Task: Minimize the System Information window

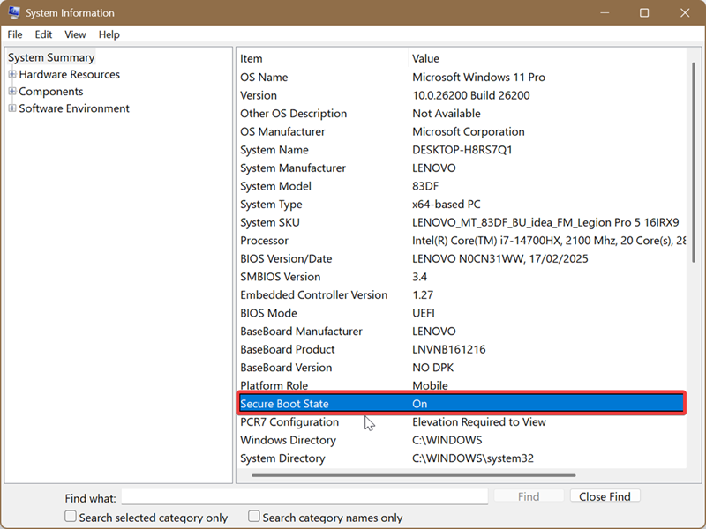Action: point(605,12)
